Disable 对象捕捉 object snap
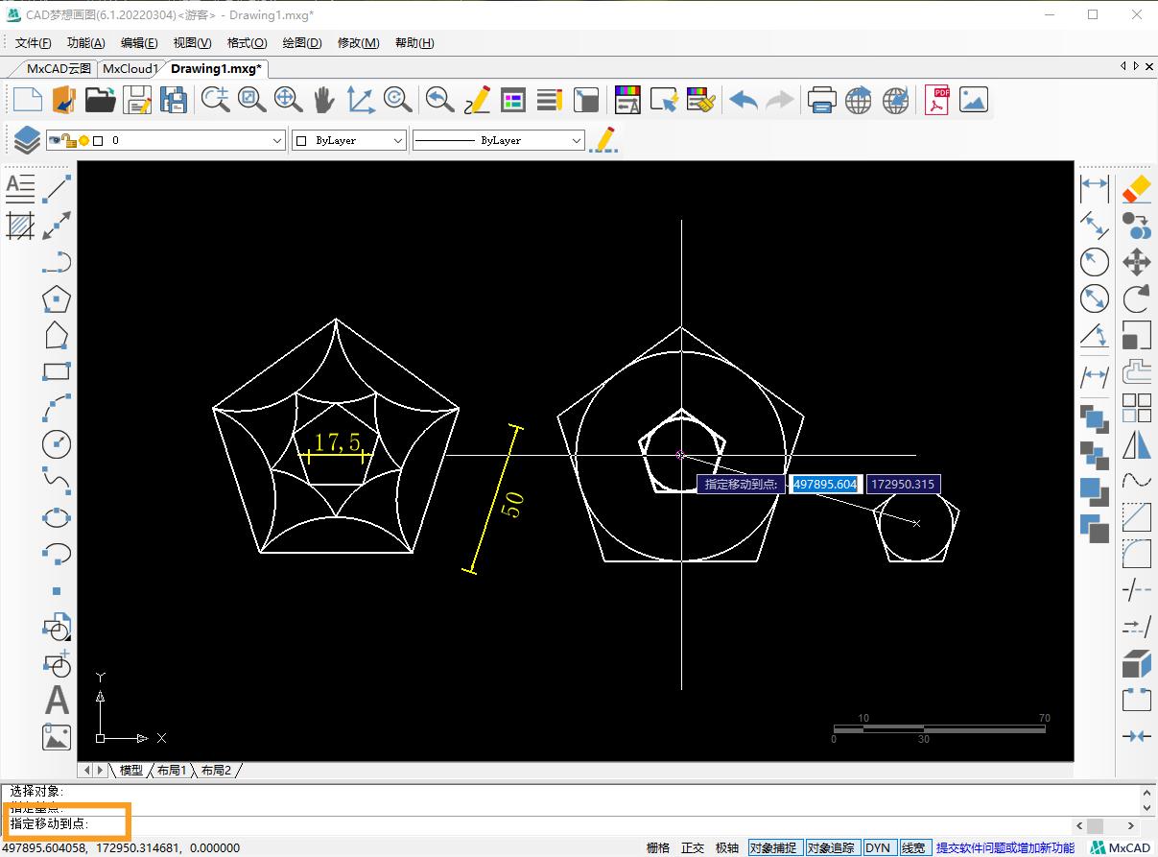The width and height of the screenshot is (1158, 857). click(773, 847)
